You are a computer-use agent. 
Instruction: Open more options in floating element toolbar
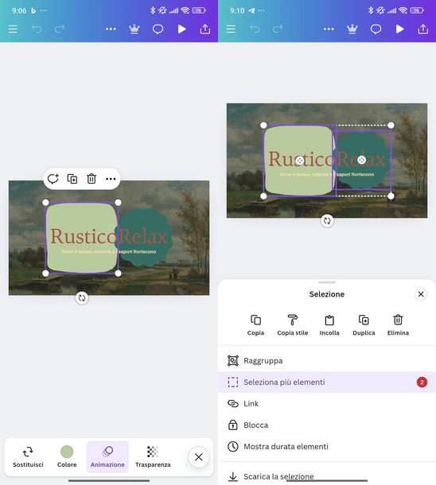point(111,179)
